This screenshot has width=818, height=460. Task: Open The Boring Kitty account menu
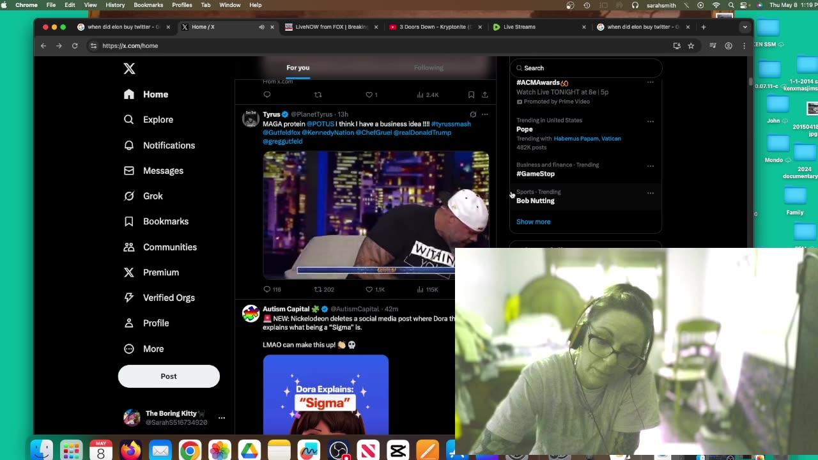pos(174,418)
